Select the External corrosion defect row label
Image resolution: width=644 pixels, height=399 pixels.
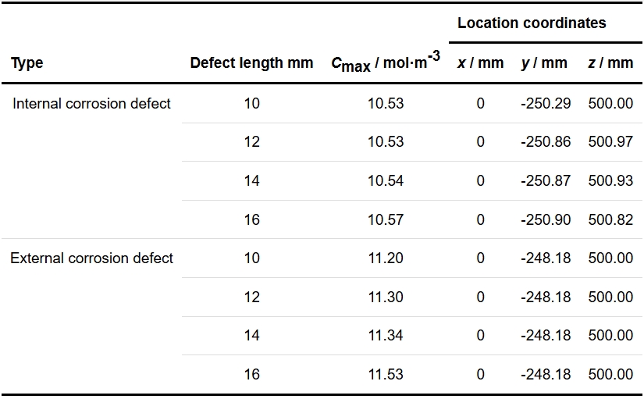(x=91, y=258)
